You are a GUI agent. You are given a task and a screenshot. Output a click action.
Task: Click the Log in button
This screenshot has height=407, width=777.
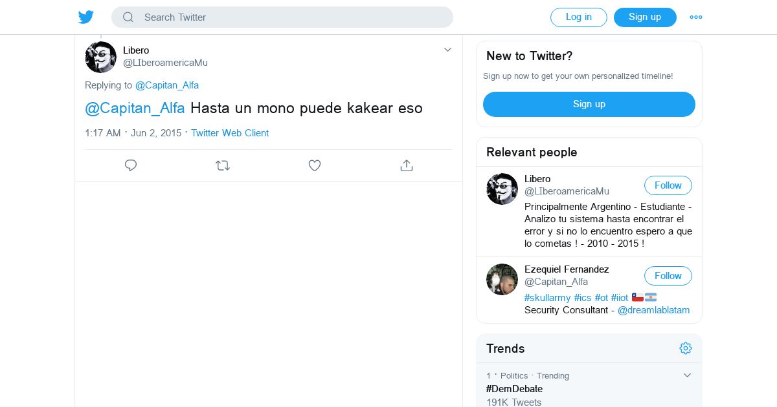578,17
